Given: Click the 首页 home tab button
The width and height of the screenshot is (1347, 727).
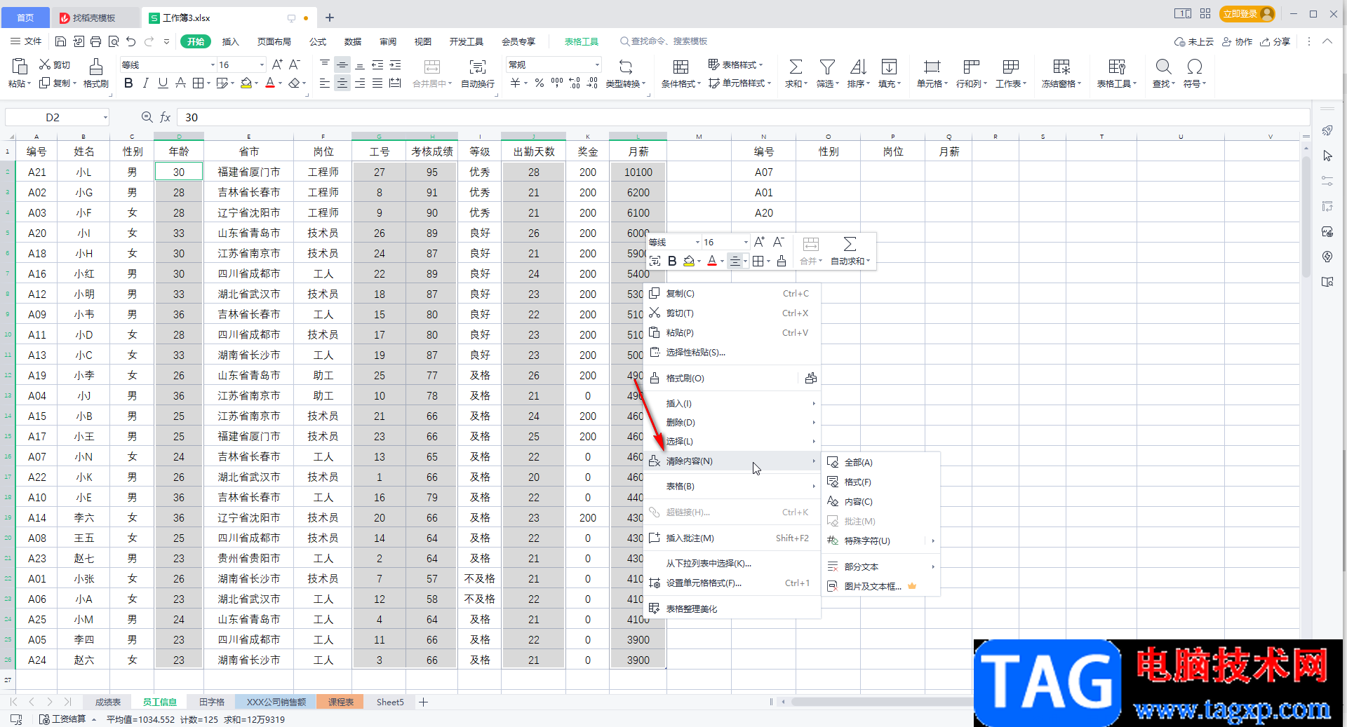Looking at the screenshot, I should [x=25, y=18].
